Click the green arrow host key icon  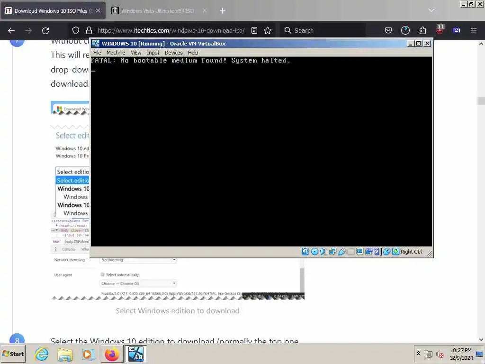pyautogui.click(x=395, y=252)
